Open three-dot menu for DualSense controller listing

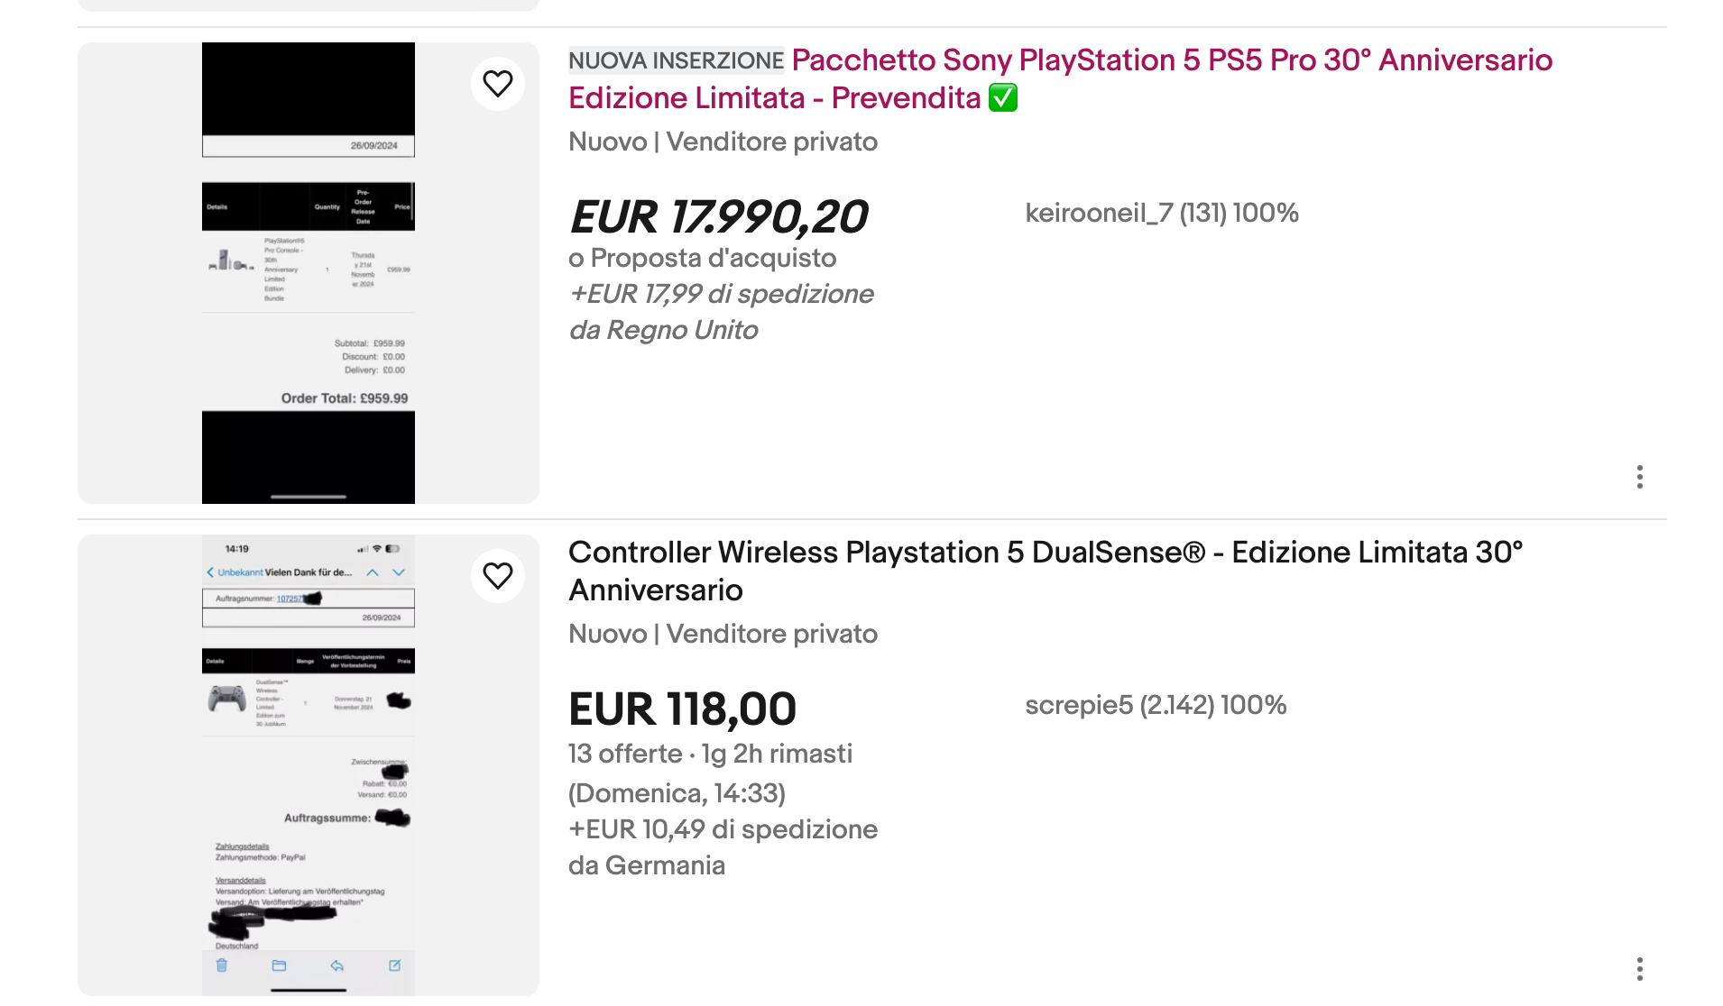[x=1639, y=969]
